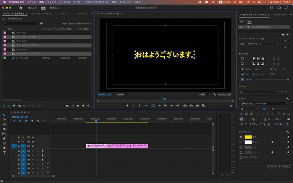Click the Home icon in the header
This screenshot has width=293, height=183.
pyautogui.click(x=21, y=8)
